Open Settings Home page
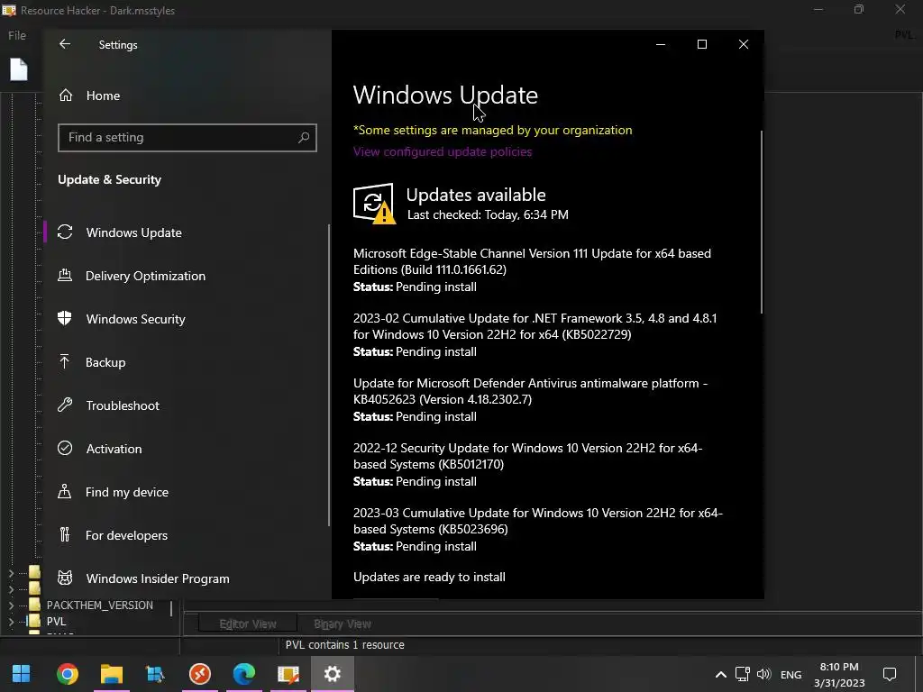Screen dimensions: 923x692 pyautogui.click(x=103, y=96)
